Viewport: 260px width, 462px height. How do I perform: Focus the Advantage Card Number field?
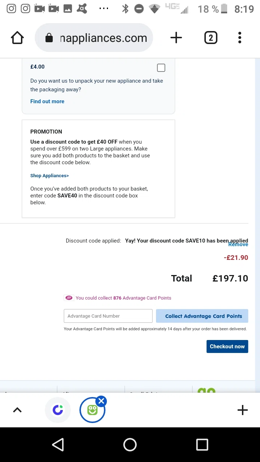pos(108,316)
